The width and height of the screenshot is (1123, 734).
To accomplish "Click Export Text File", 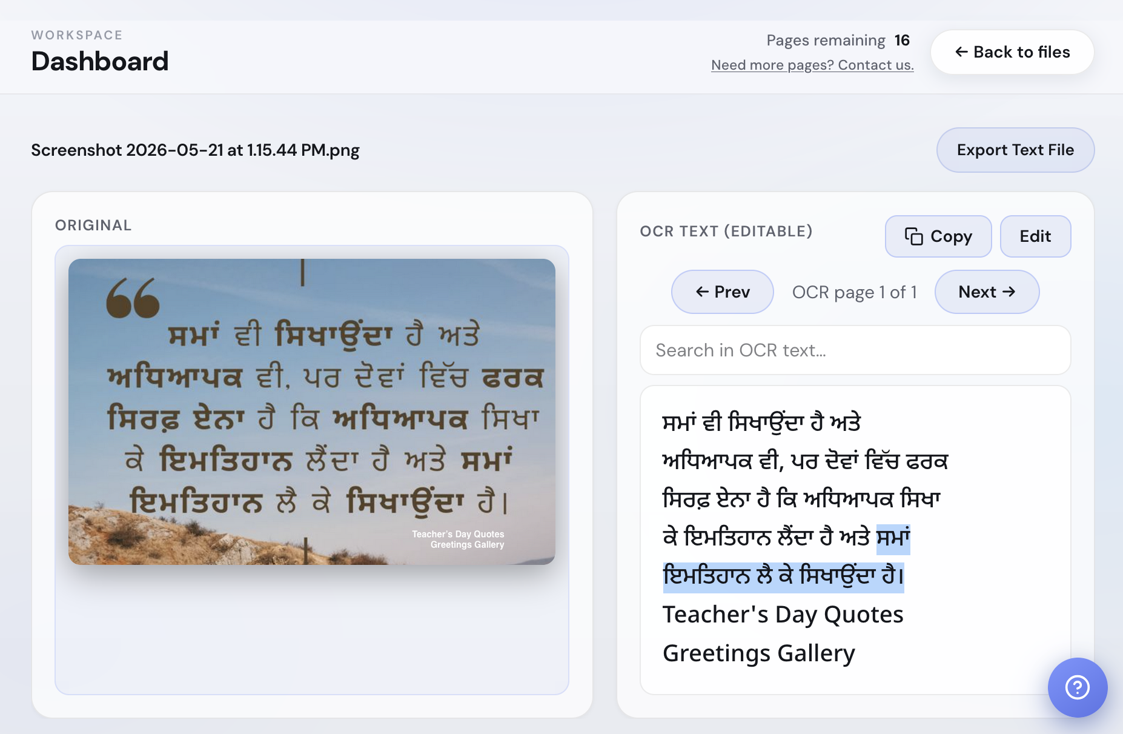I will tap(1015, 150).
